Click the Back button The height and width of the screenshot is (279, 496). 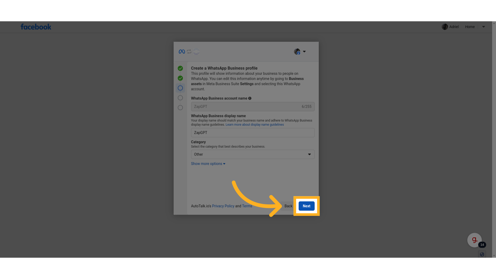[288, 206]
